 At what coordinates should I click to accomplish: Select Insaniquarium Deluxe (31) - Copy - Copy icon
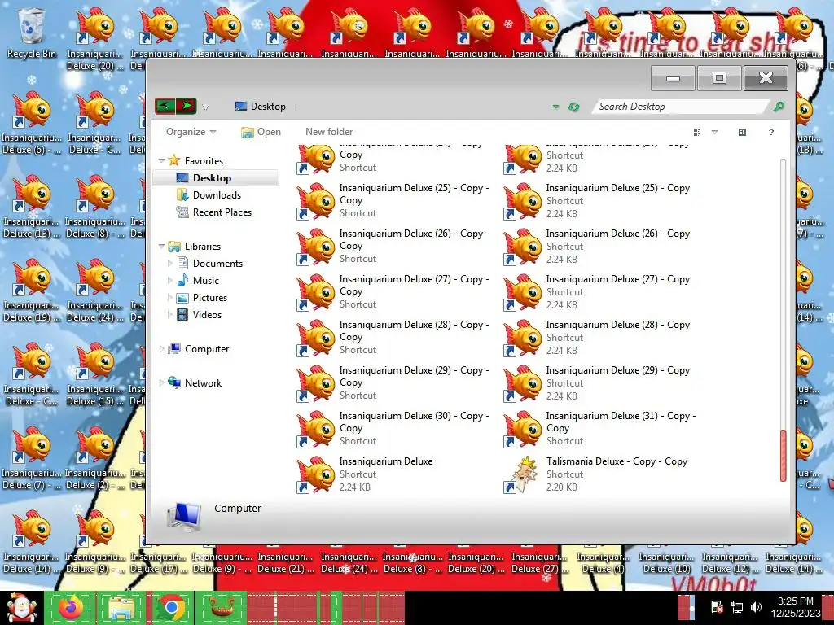[x=523, y=430]
